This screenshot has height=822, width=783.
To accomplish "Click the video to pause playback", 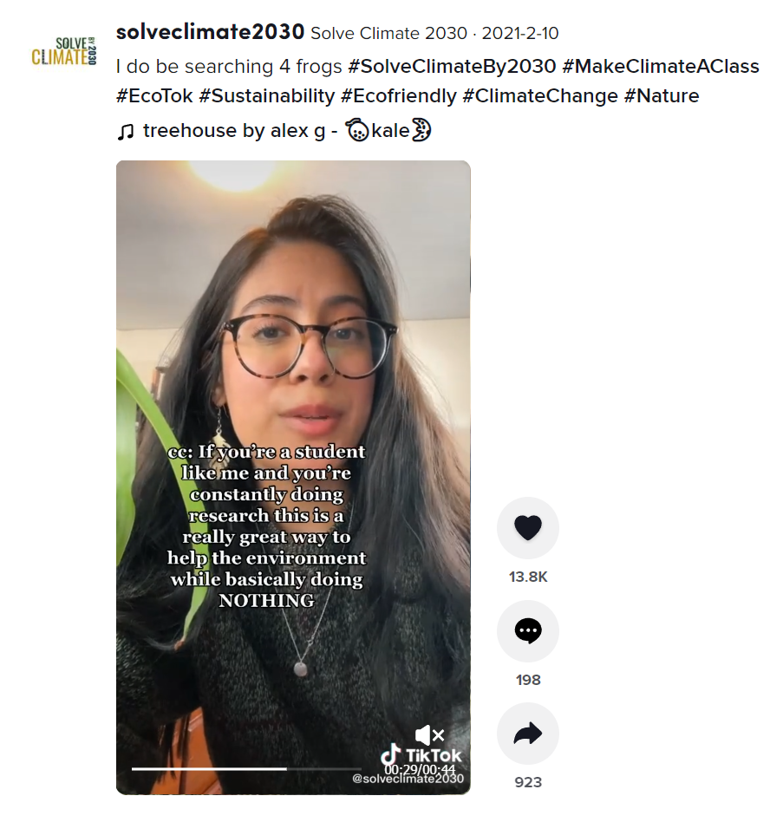I will pos(293,477).
